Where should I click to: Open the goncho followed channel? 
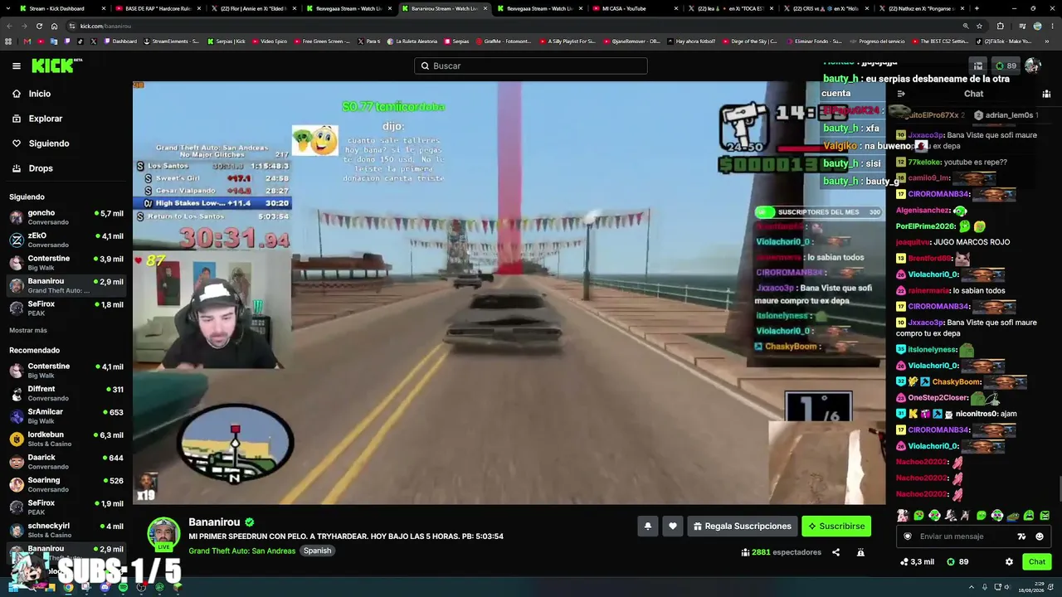(x=66, y=217)
